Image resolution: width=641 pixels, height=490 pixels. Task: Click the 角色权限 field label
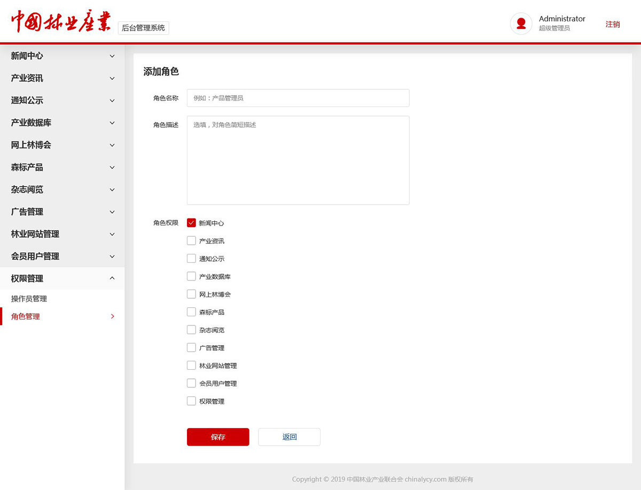pos(166,223)
